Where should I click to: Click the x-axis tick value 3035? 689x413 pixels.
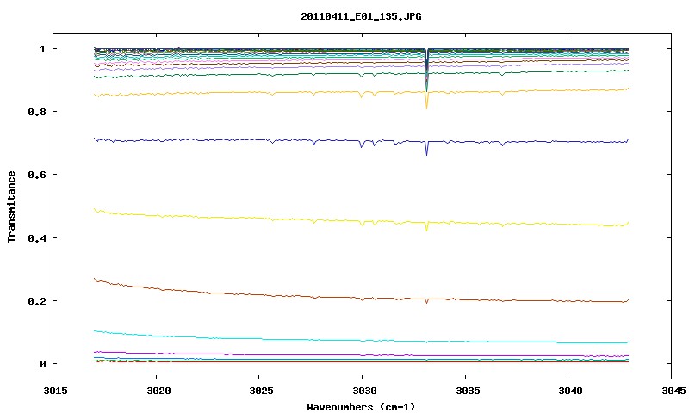tap(467, 391)
